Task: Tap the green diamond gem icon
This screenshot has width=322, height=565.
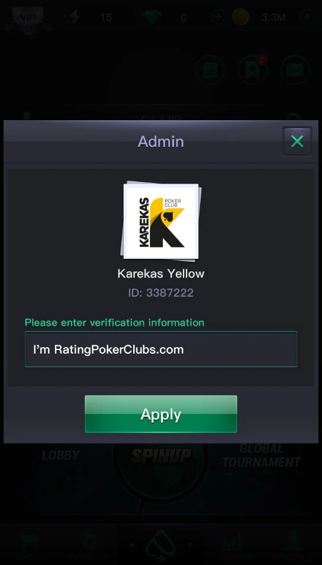Action: pyautogui.click(x=152, y=17)
